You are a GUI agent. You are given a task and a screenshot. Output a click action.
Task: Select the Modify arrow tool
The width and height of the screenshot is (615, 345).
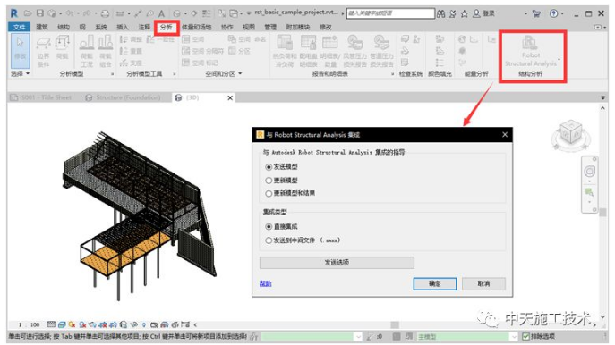20,51
